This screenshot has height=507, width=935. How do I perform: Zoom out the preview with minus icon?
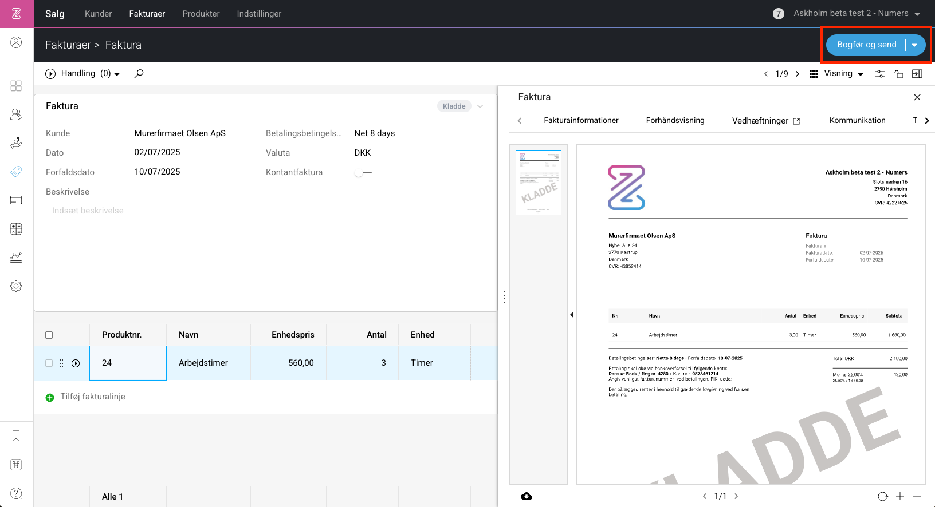[x=917, y=496]
